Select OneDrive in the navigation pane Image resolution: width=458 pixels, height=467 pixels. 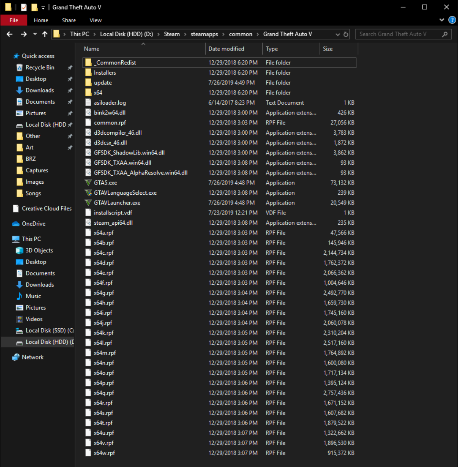[x=33, y=224]
